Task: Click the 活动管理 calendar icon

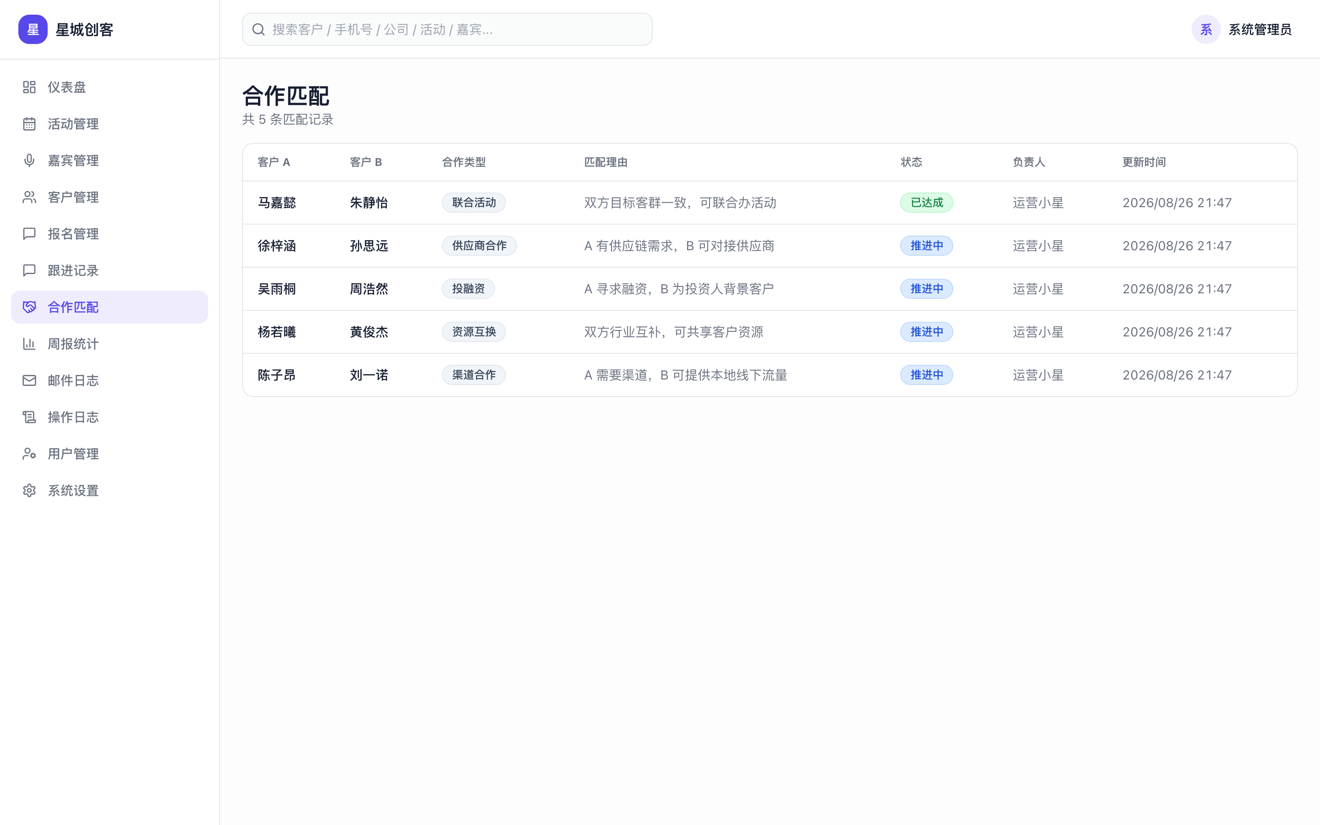Action: pyautogui.click(x=29, y=124)
